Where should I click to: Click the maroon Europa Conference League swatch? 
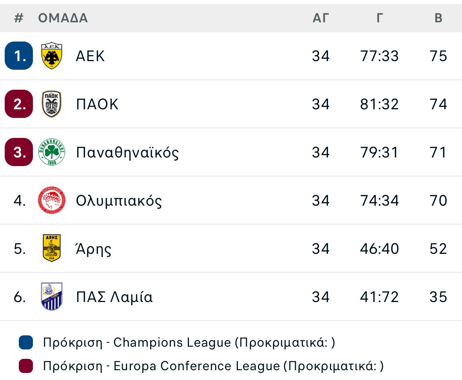point(26,366)
